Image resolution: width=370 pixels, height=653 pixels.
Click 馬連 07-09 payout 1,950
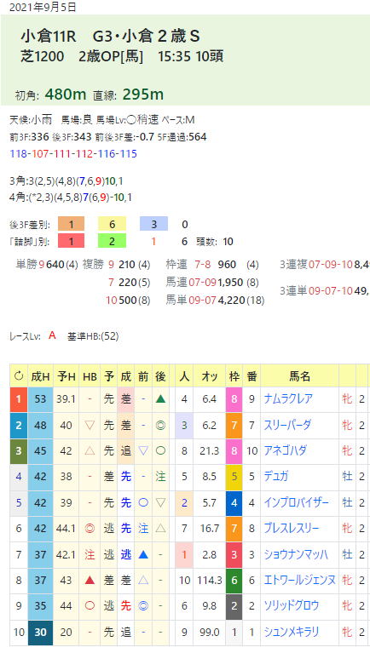232,283
